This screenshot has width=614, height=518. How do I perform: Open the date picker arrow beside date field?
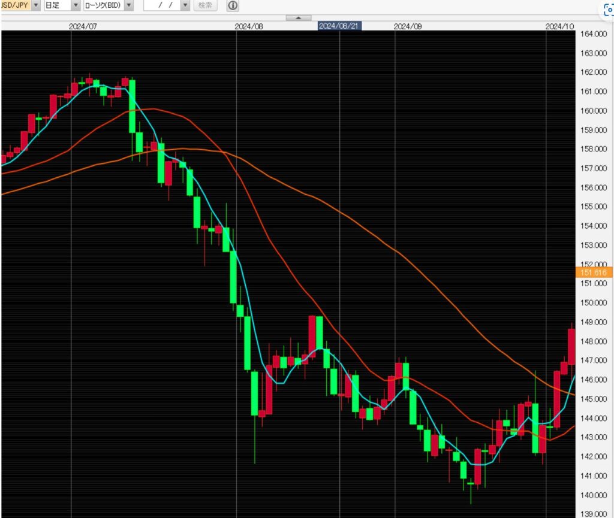(x=185, y=5)
